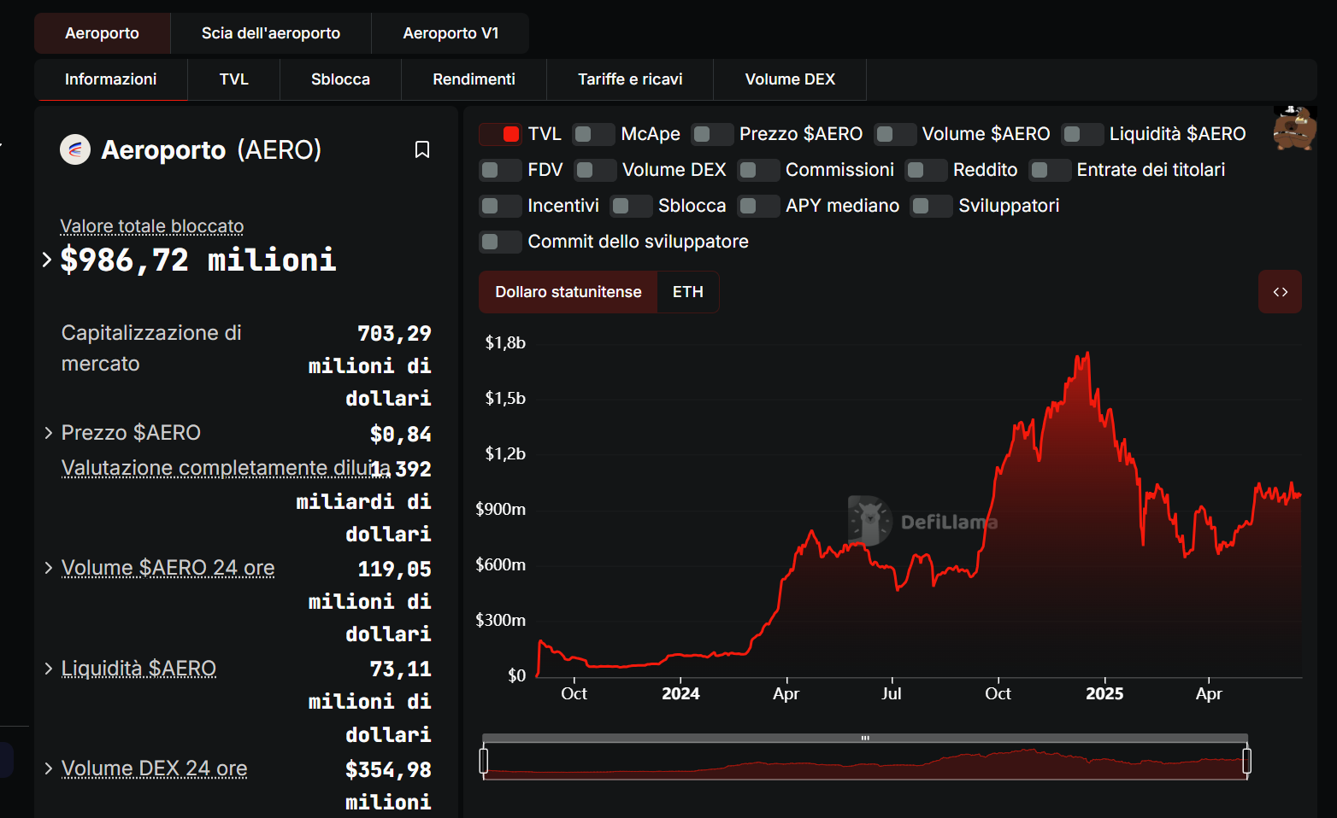Go to the Rendimenti tab
The height and width of the screenshot is (818, 1337).
474,79
